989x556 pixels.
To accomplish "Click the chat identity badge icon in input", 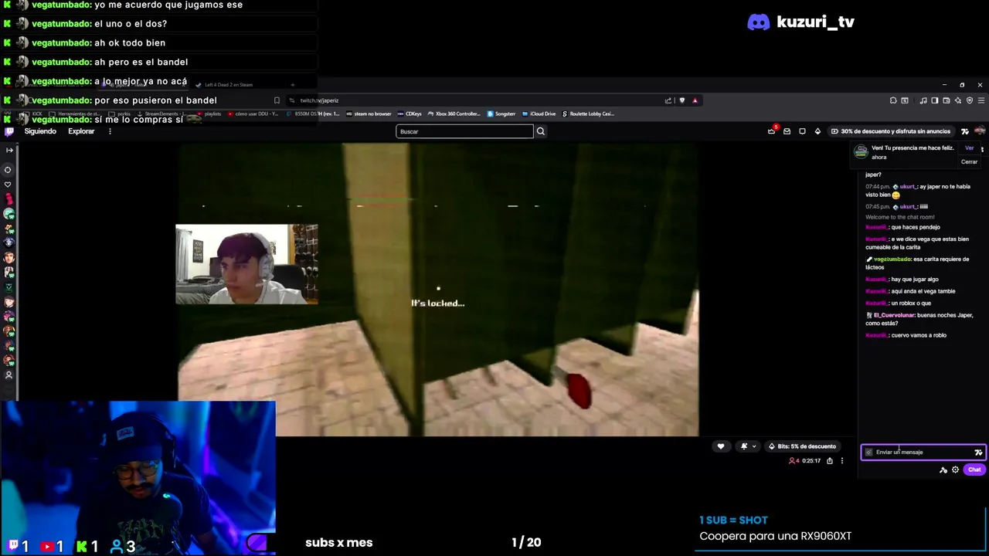I will pyautogui.click(x=868, y=453).
